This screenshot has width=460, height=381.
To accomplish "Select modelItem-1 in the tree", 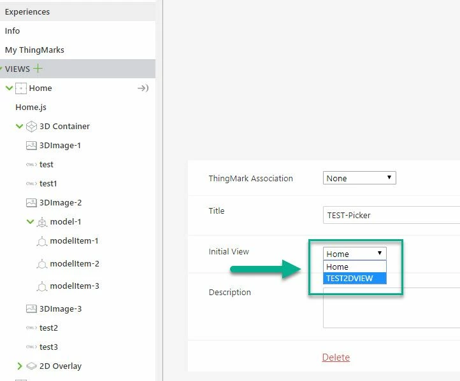I will coord(74,240).
